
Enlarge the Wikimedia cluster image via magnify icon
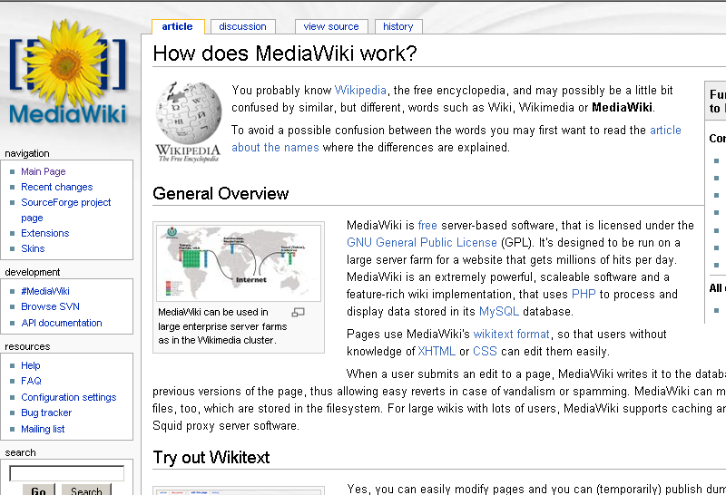[x=299, y=312]
